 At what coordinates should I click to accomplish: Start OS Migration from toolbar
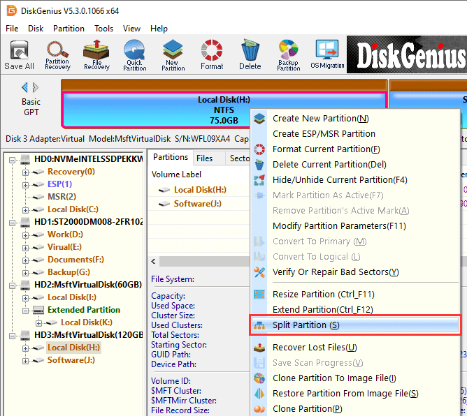click(x=327, y=54)
